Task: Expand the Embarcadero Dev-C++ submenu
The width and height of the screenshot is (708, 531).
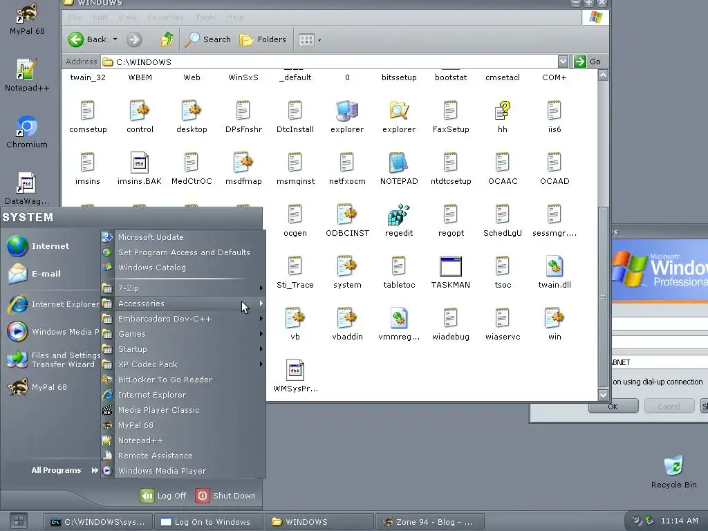Action: point(183,319)
